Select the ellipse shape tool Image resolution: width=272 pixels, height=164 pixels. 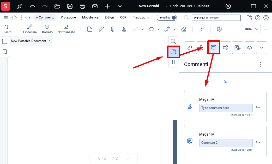tap(152, 29)
